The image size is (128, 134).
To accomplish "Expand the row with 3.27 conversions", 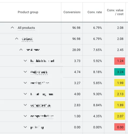I will [x=25, y=83].
